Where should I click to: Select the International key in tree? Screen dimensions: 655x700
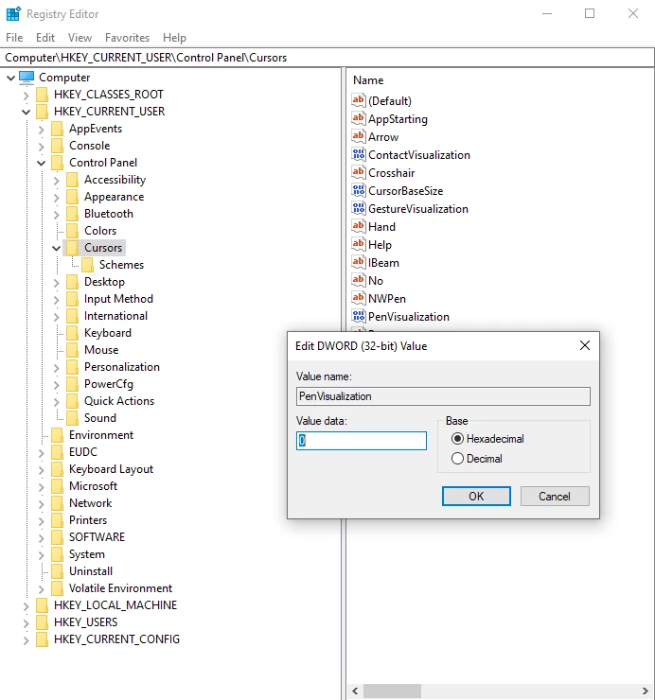pos(115,316)
